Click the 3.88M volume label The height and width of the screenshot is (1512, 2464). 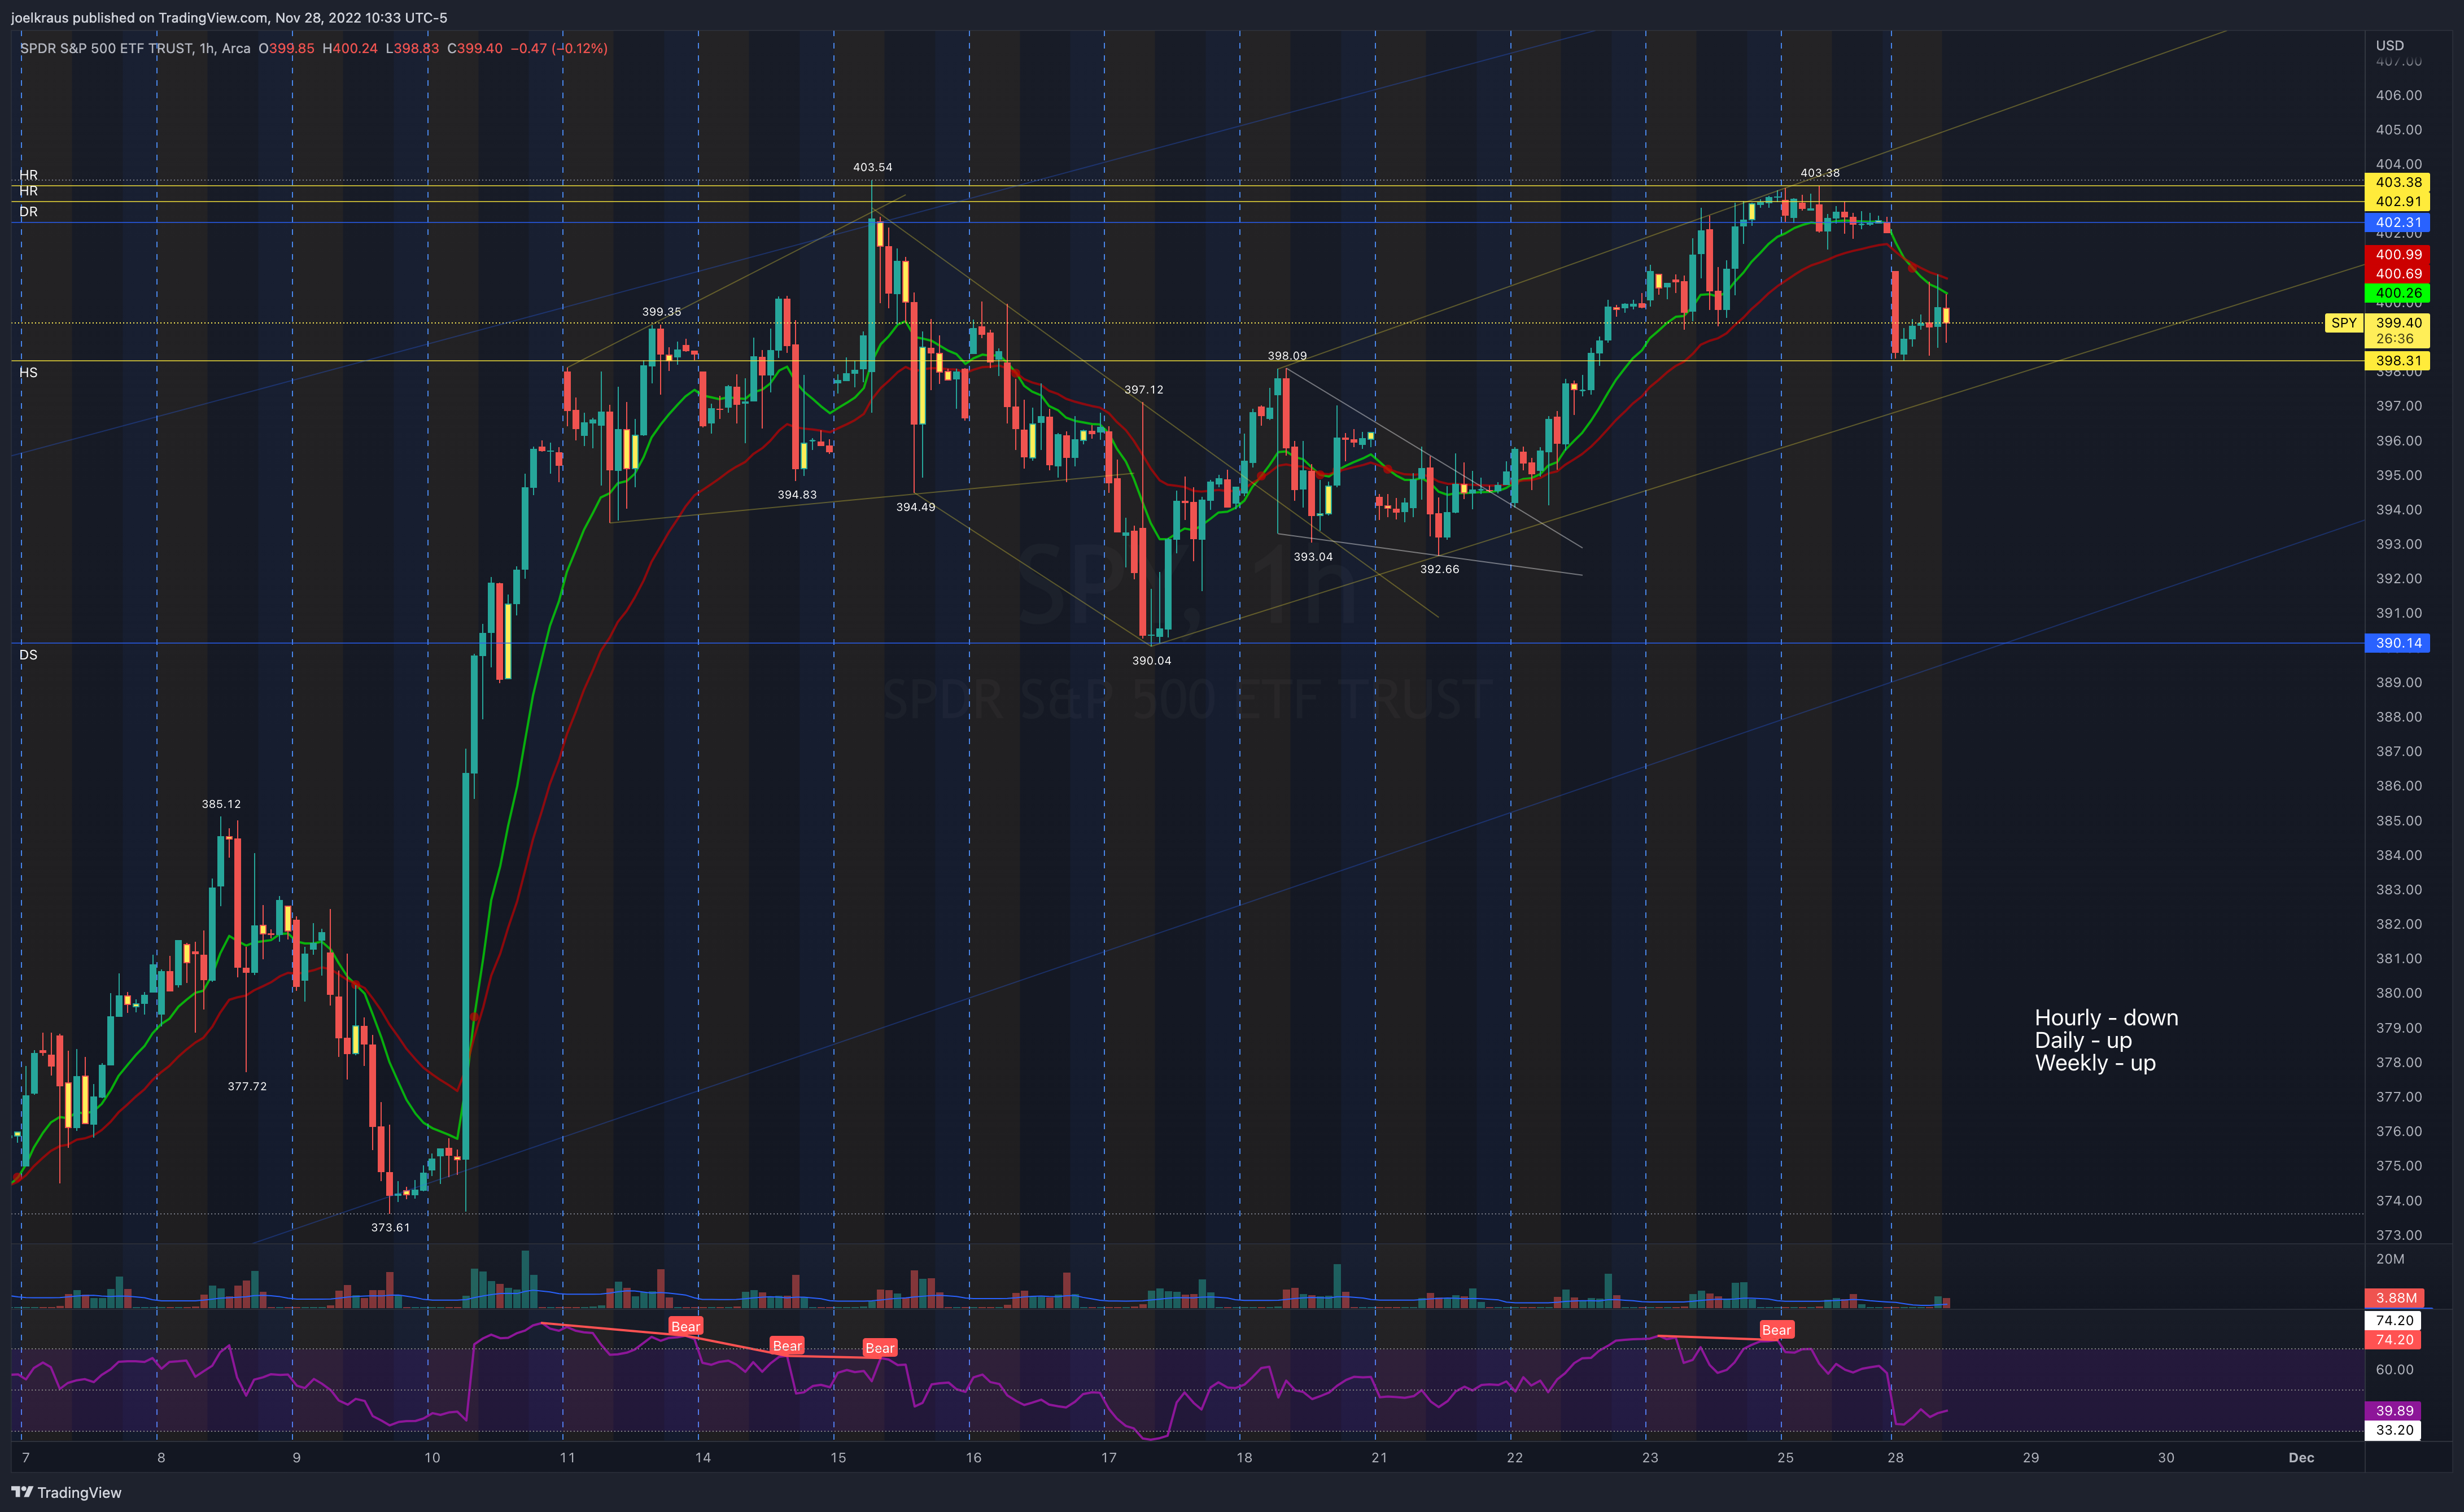pyautogui.click(x=2396, y=1298)
